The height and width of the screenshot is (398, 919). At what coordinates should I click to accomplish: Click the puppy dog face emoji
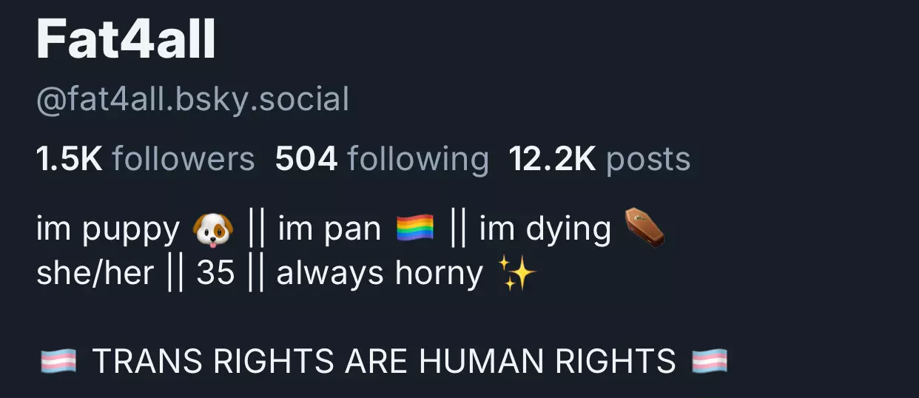pyautogui.click(x=212, y=230)
